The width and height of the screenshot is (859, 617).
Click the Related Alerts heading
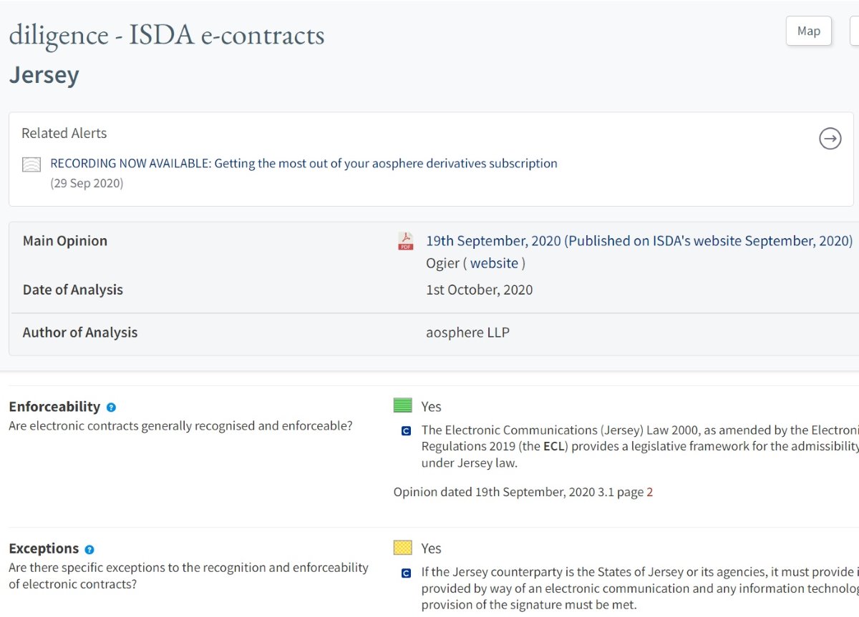pos(64,133)
